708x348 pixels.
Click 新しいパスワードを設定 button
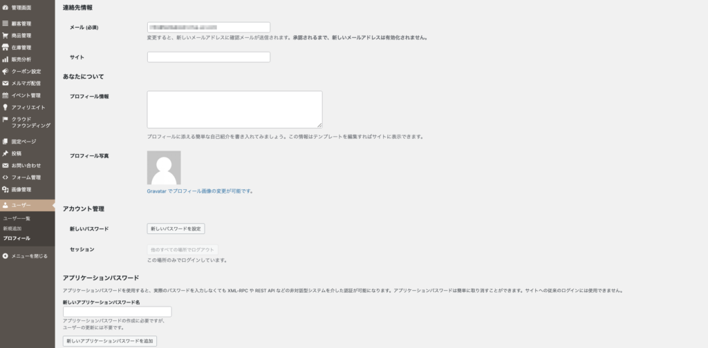point(176,229)
